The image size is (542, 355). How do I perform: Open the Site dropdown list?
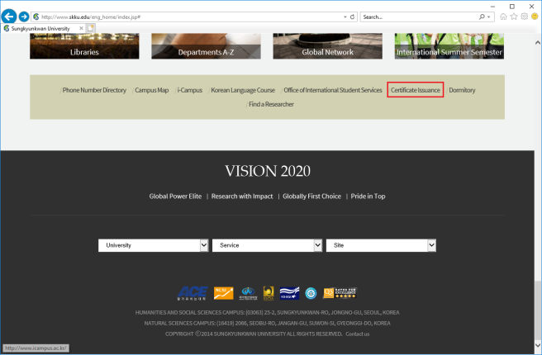tap(381, 245)
